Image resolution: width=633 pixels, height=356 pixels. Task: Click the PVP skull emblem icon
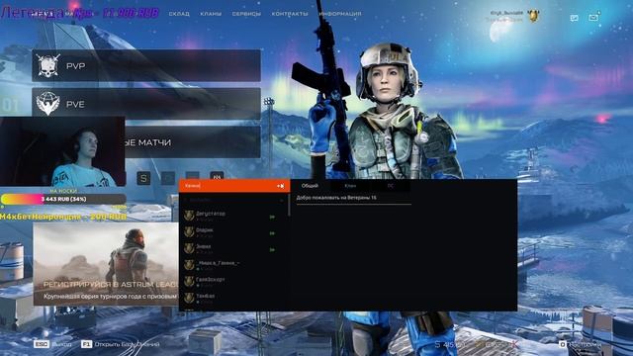(x=48, y=65)
